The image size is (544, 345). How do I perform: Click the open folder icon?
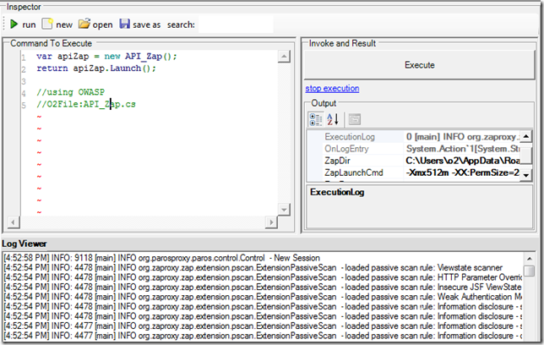tap(84, 25)
